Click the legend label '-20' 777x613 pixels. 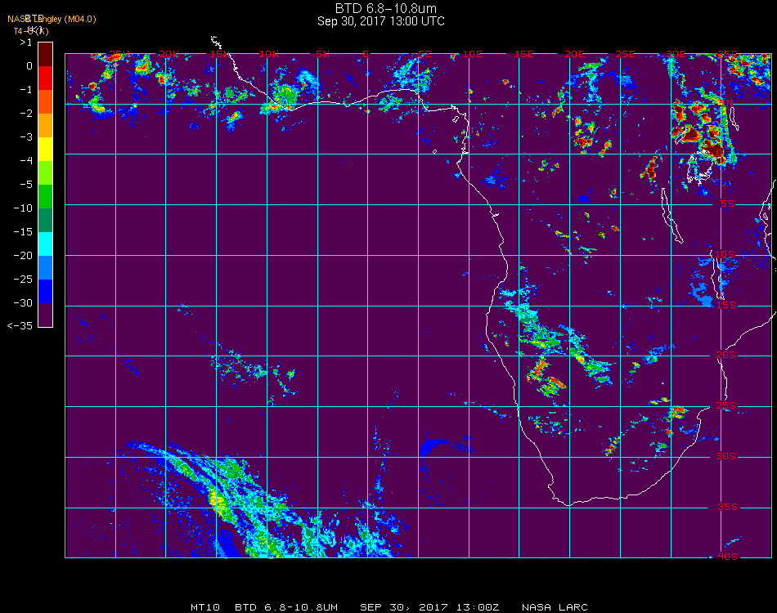(23, 256)
